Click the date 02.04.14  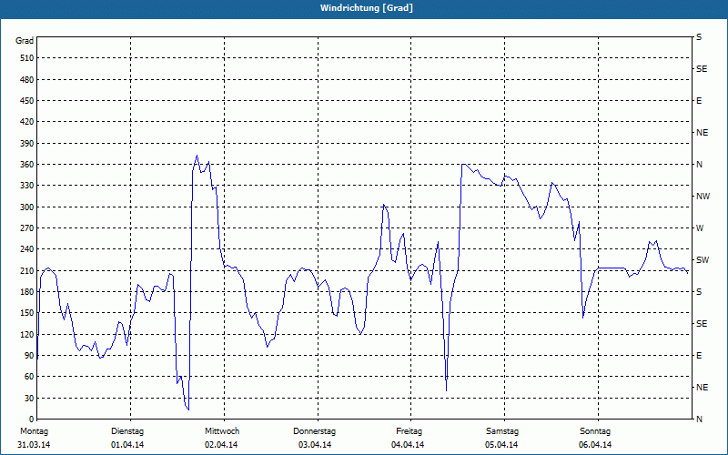(x=221, y=445)
